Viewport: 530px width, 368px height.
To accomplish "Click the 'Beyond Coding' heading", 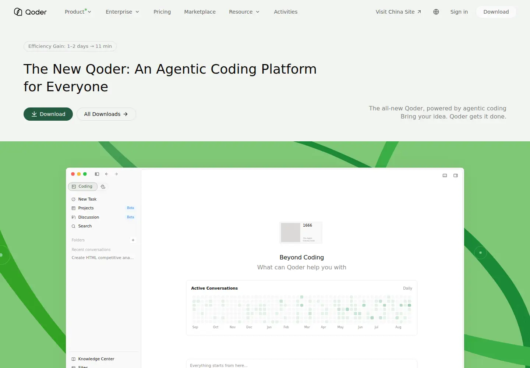I will (302, 257).
